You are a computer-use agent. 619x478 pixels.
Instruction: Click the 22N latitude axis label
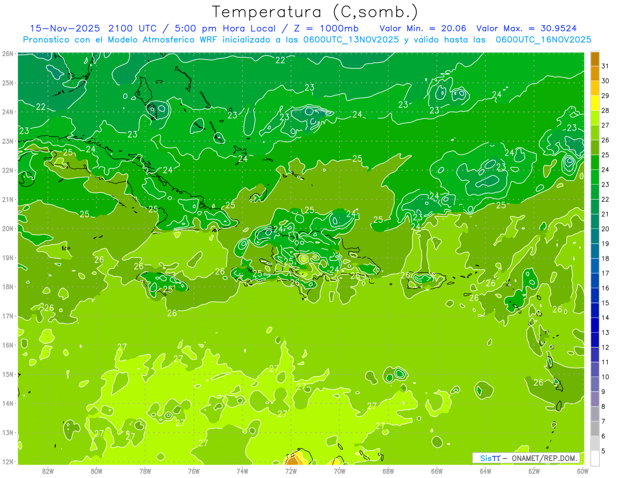[7, 170]
